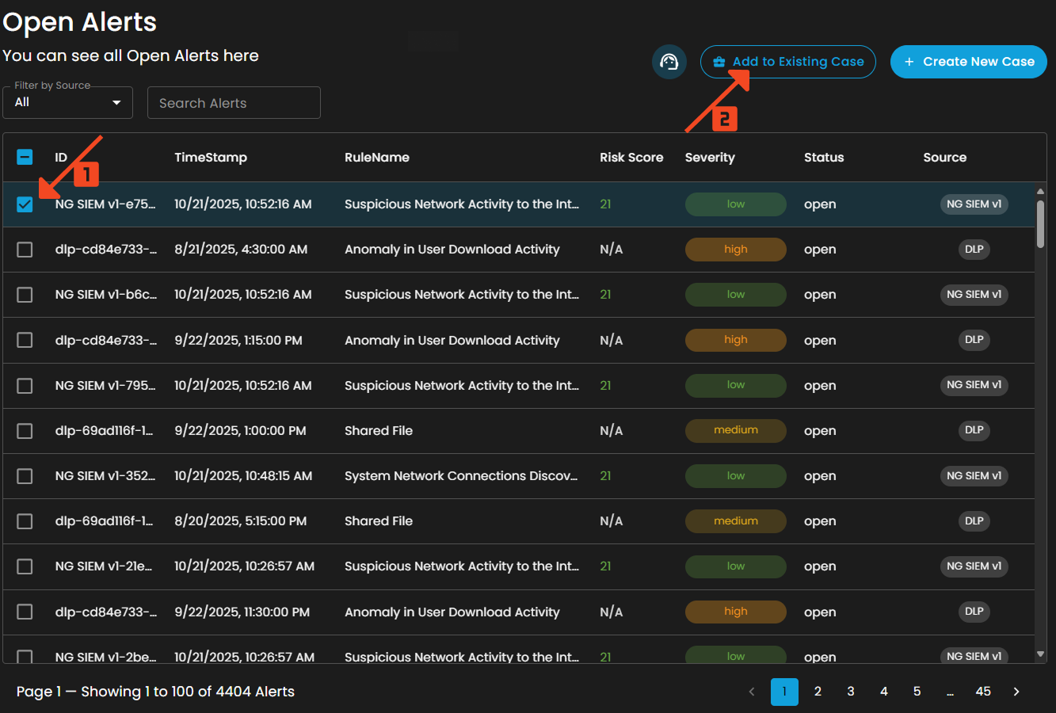Toggle the select-all checkbox in header
This screenshot has height=713, width=1056.
(x=25, y=157)
